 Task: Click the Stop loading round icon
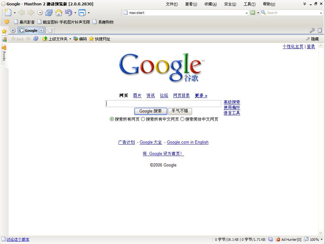[40, 13]
